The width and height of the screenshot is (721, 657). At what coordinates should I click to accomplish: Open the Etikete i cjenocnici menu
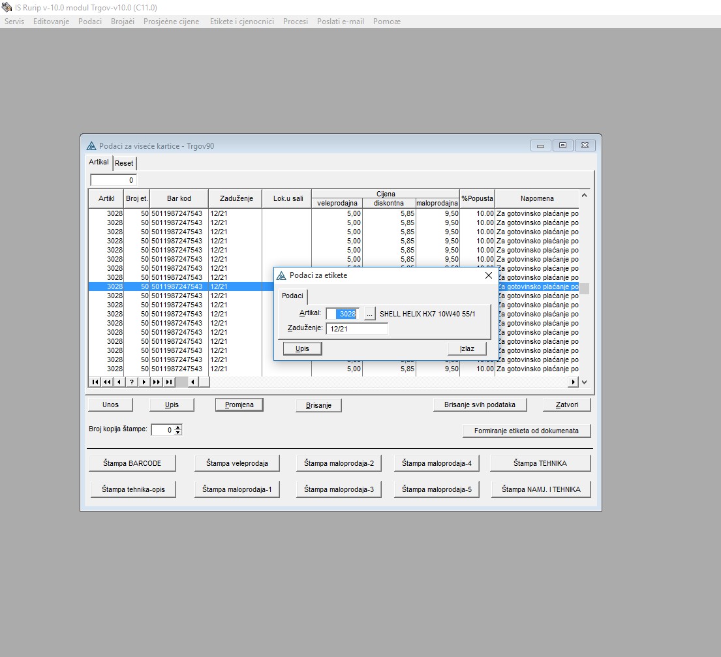(x=241, y=22)
